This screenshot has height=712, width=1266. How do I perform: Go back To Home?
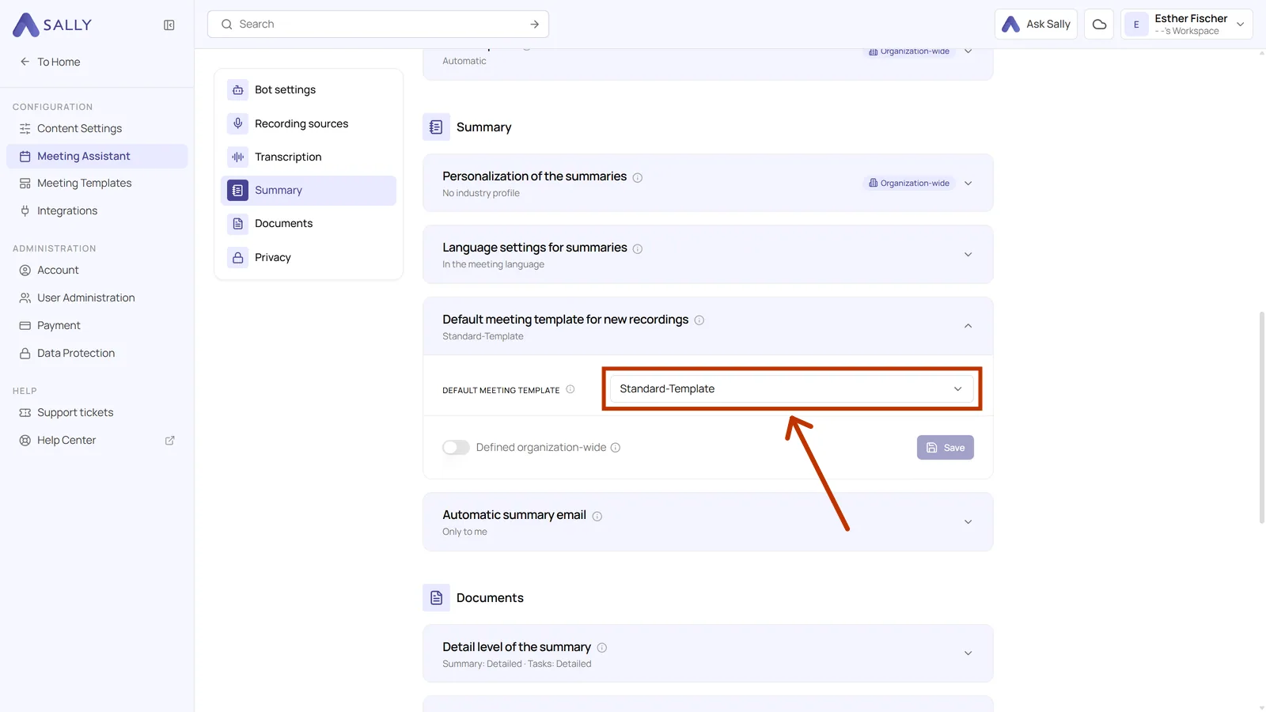click(x=51, y=62)
